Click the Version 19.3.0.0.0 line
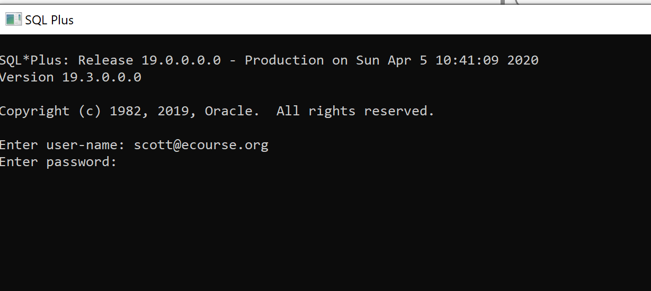The image size is (651, 291). pos(70,77)
